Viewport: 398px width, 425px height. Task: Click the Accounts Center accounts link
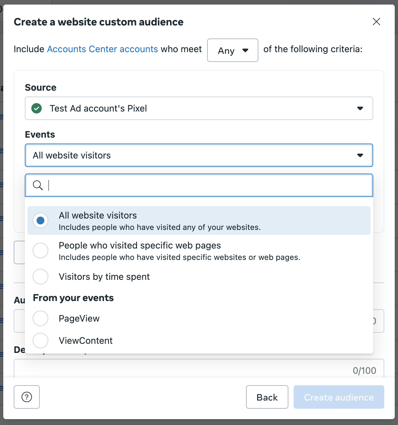(x=102, y=49)
